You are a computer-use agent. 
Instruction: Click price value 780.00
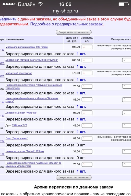(76, 60)
